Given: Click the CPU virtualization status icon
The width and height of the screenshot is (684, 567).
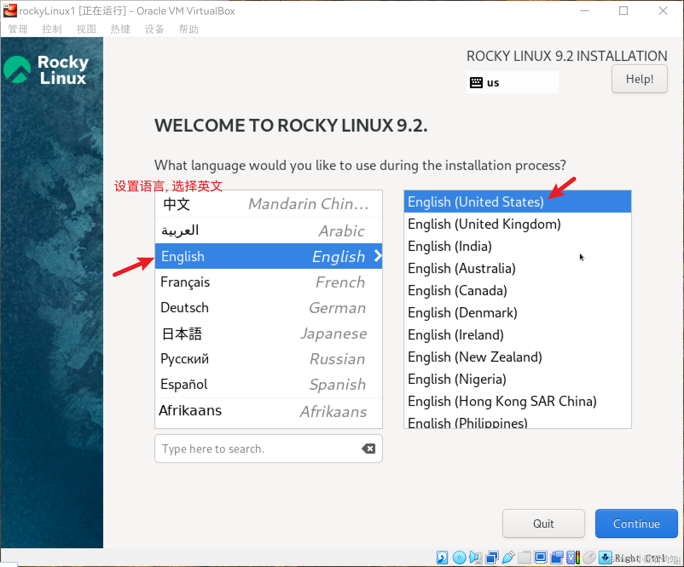Looking at the screenshot, I should (x=573, y=557).
